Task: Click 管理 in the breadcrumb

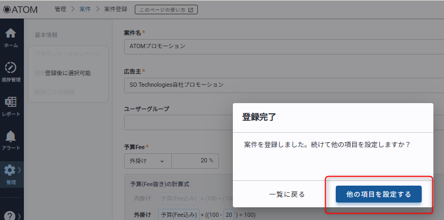Action: (x=61, y=9)
